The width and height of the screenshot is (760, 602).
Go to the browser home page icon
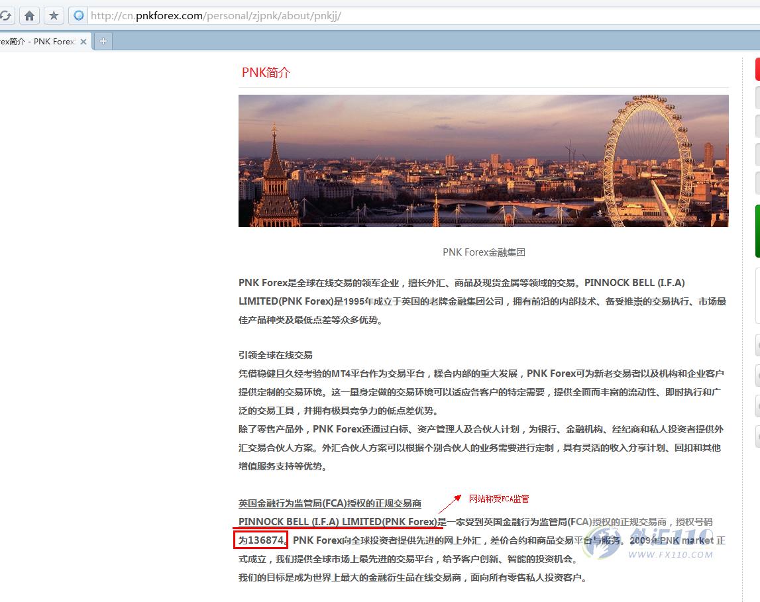pos(30,15)
